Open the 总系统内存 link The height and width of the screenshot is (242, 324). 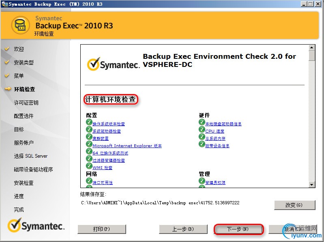tap(215, 138)
